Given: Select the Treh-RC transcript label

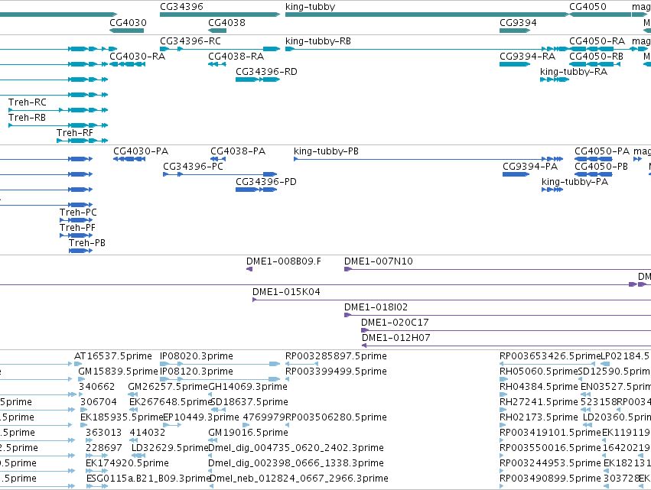Looking at the screenshot, I should pyautogui.click(x=28, y=102).
